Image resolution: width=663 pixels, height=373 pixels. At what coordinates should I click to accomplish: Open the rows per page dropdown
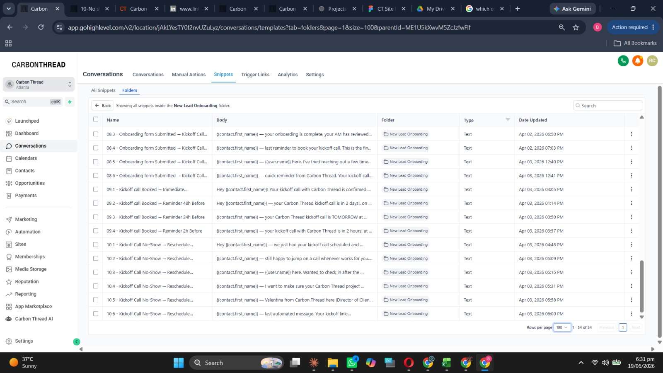pyautogui.click(x=562, y=327)
